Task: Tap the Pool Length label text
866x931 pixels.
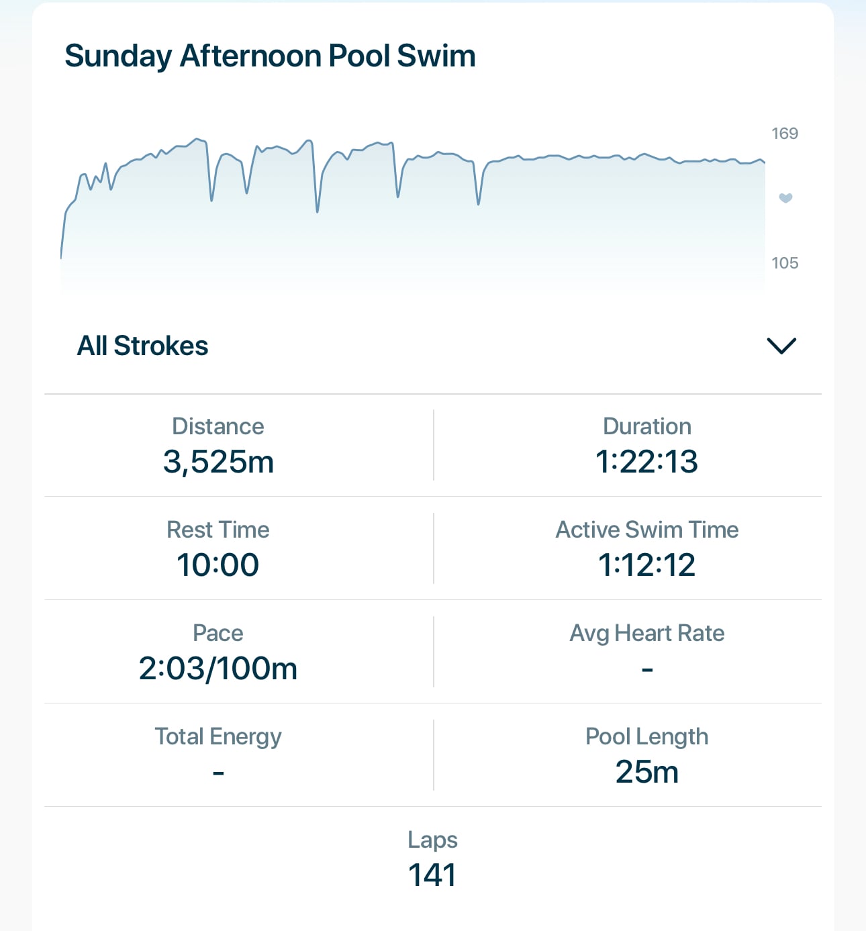Action: point(647,737)
